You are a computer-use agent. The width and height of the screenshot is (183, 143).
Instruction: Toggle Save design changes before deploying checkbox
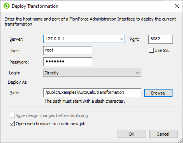click(x=12, y=115)
